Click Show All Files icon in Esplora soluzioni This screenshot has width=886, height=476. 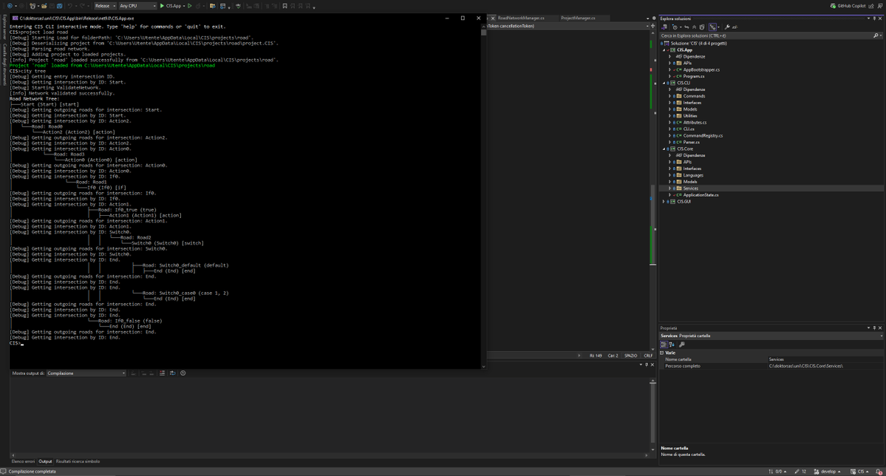[x=702, y=27]
